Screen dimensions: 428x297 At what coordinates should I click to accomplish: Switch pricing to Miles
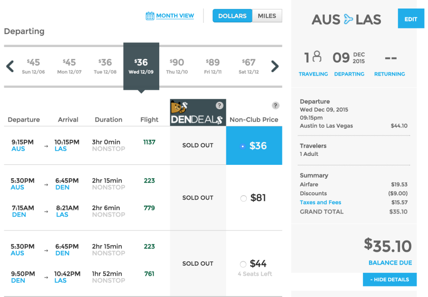pos(267,16)
